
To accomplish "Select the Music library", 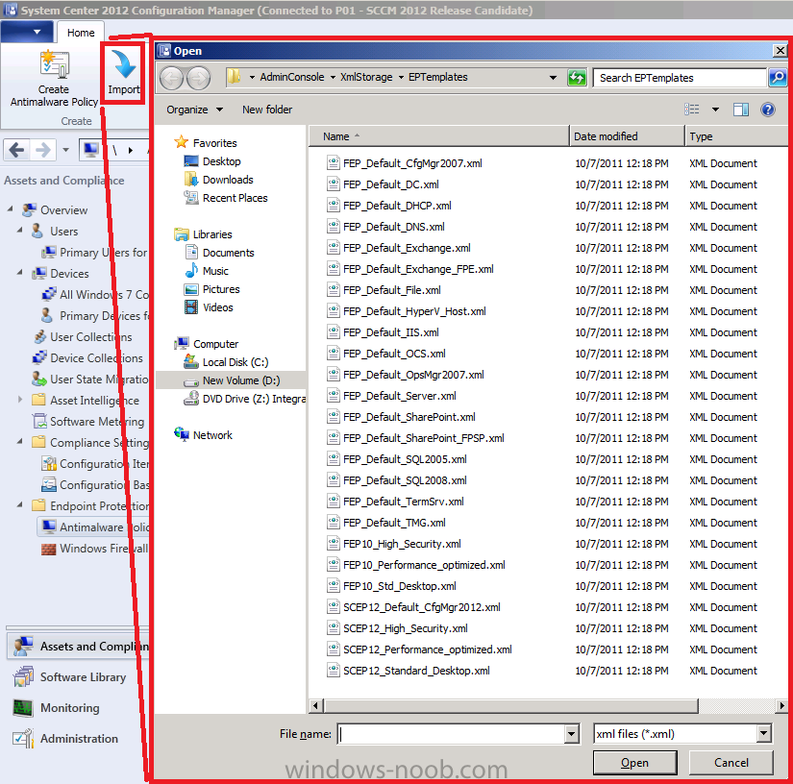I will pos(215,271).
